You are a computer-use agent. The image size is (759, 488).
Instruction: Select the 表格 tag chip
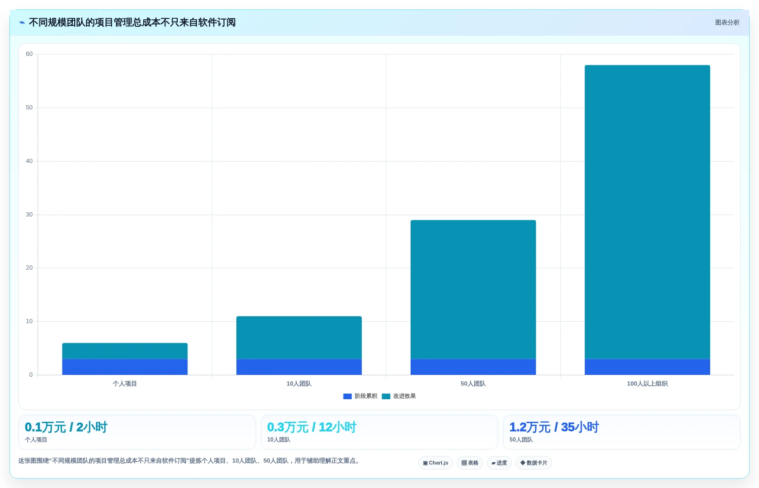click(469, 463)
